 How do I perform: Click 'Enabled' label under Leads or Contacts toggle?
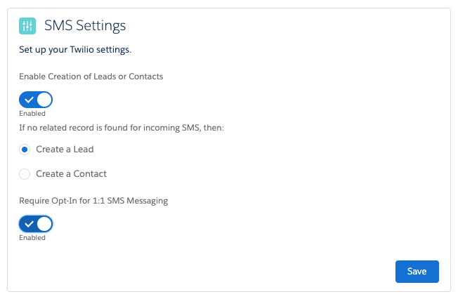(x=32, y=113)
